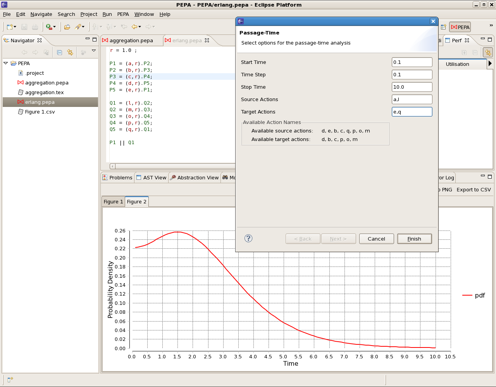Toggle link arrows button in Perf view

click(488, 52)
